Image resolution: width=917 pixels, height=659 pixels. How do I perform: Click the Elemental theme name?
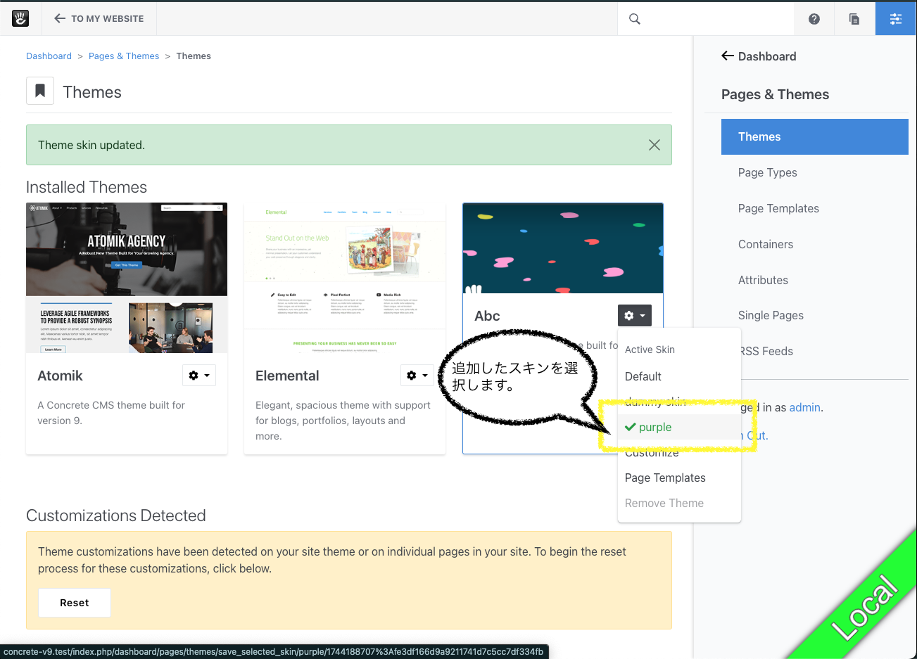[x=287, y=376]
